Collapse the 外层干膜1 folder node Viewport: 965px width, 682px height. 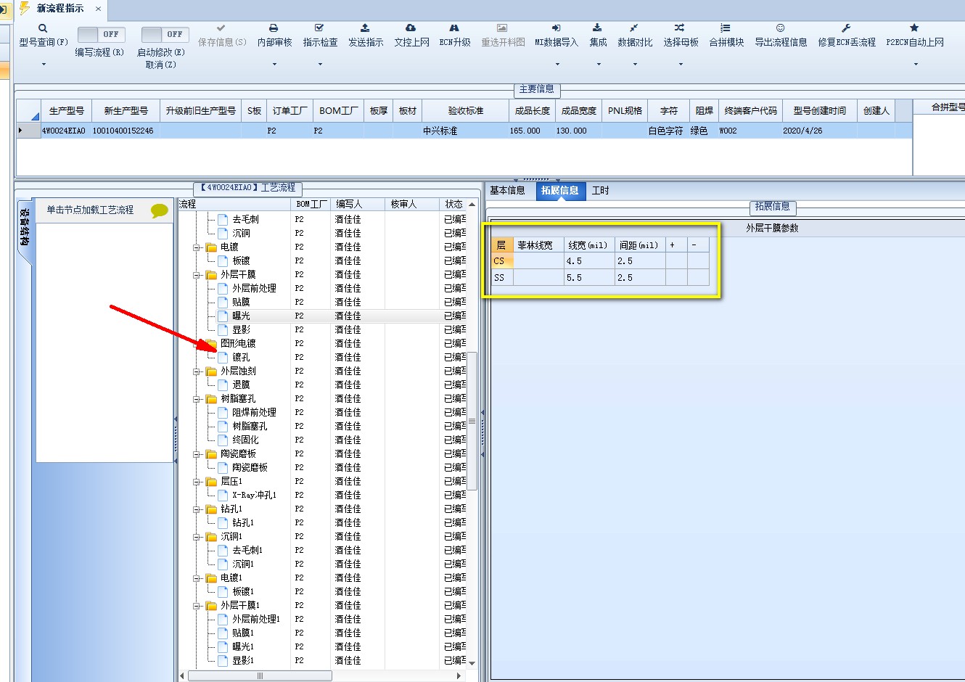(x=197, y=606)
